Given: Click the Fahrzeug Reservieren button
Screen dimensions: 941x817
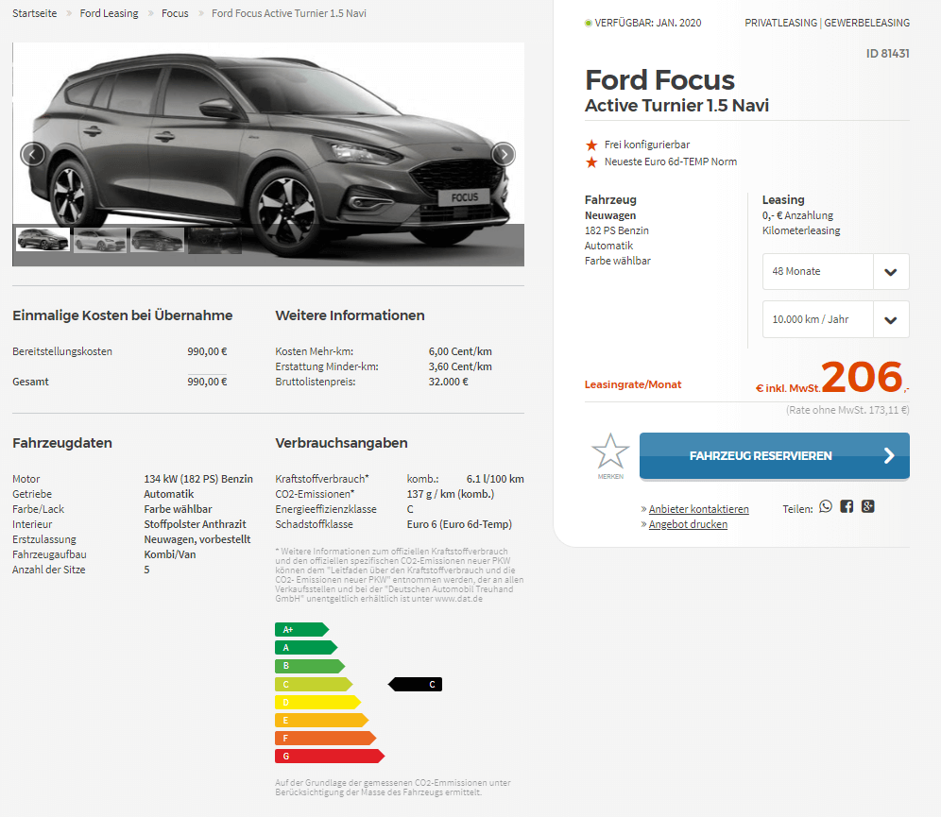Looking at the screenshot, I should (774, 456).
